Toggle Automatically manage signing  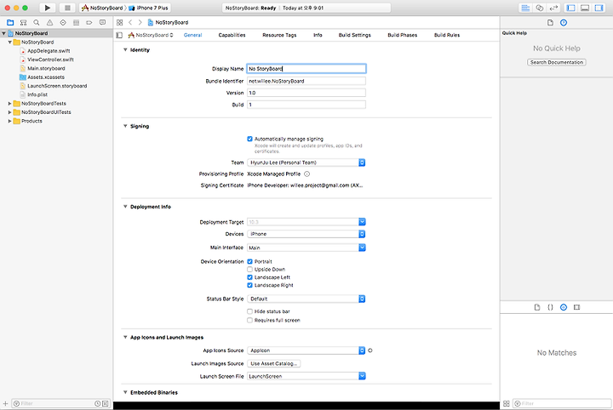point(249,139)
